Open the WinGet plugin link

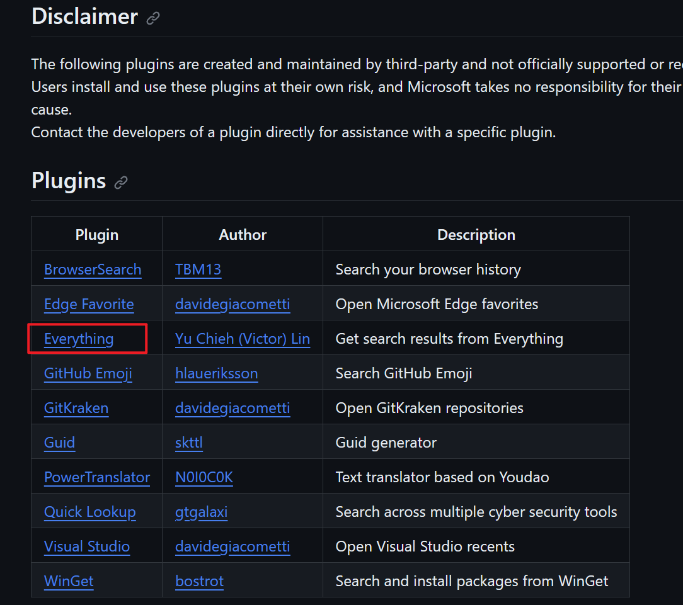69,581
